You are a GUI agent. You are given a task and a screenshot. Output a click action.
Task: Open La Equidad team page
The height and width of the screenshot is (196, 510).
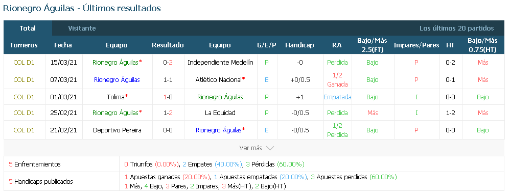pos(220,113)
